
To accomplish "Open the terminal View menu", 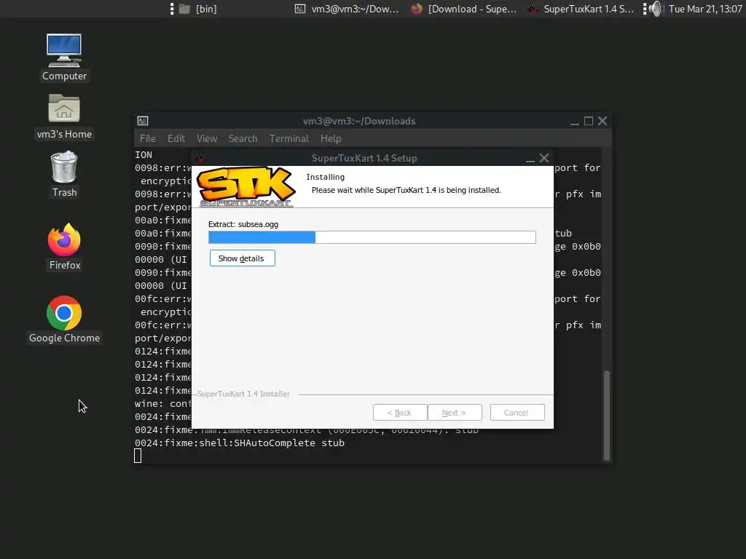I will [207, 138].
